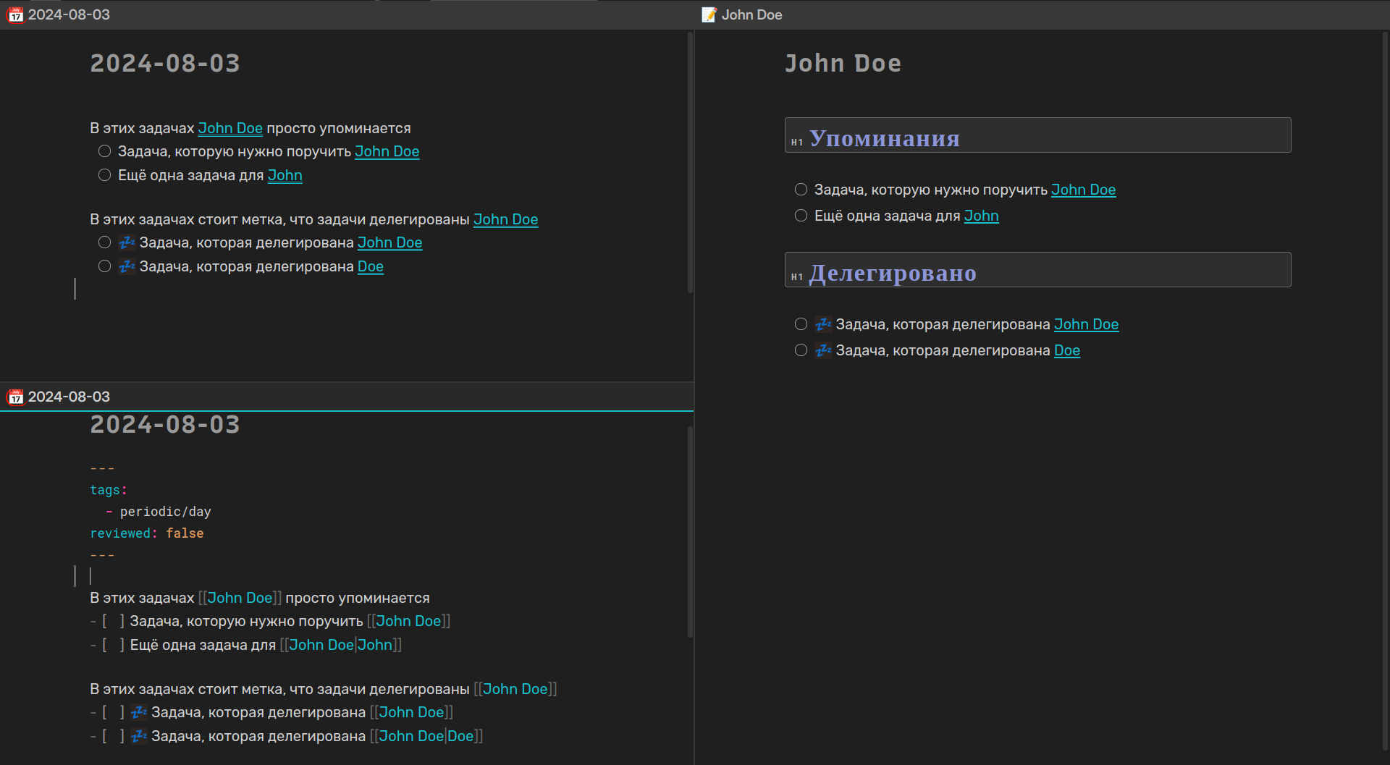Open John link in right pane mentions
Image resolution: width=1390 pixels, height=765 pixels.
[x=982, y=216]
